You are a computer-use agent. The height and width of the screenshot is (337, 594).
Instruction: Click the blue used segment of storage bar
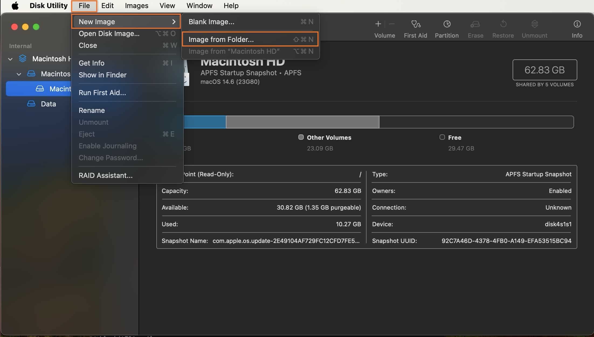205,122
